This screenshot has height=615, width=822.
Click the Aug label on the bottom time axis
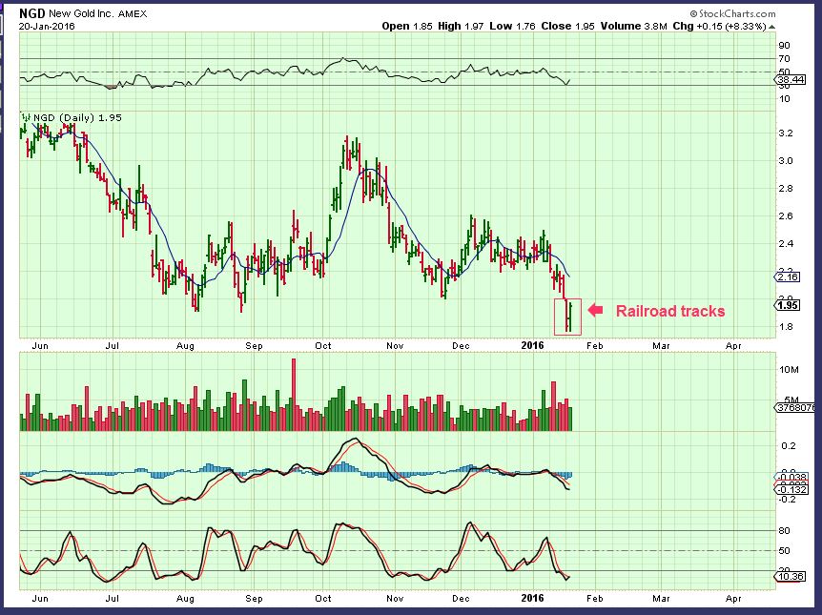tap(186, 600)
